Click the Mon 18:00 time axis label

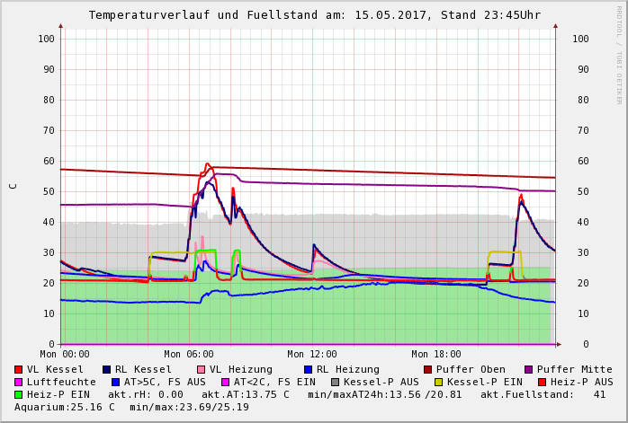pyautogui.click(x=436, y=355)
